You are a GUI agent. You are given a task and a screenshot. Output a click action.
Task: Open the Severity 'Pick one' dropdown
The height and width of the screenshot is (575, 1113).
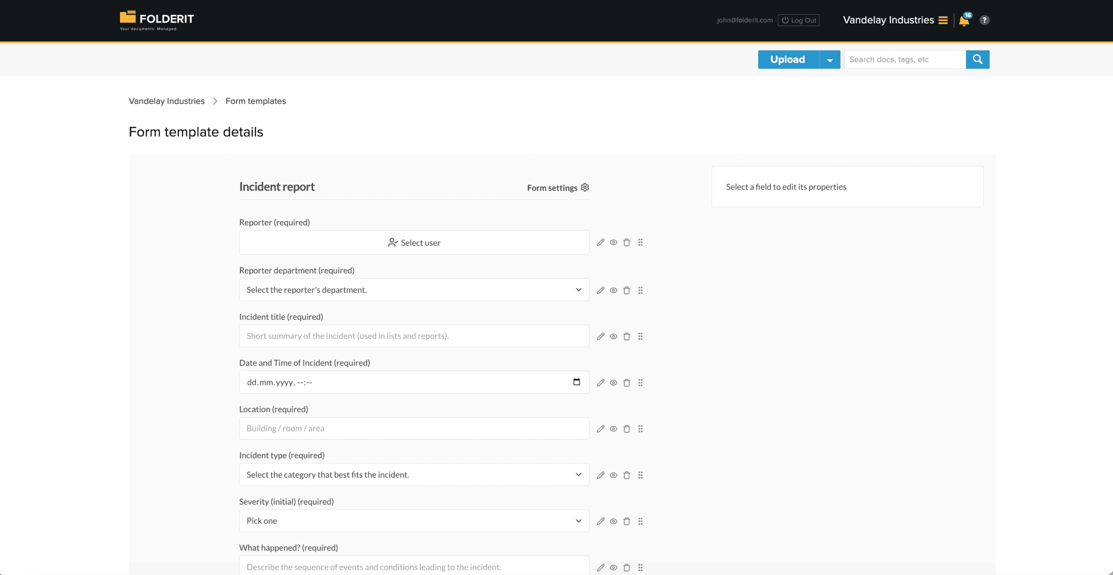(x=414, y=521)
